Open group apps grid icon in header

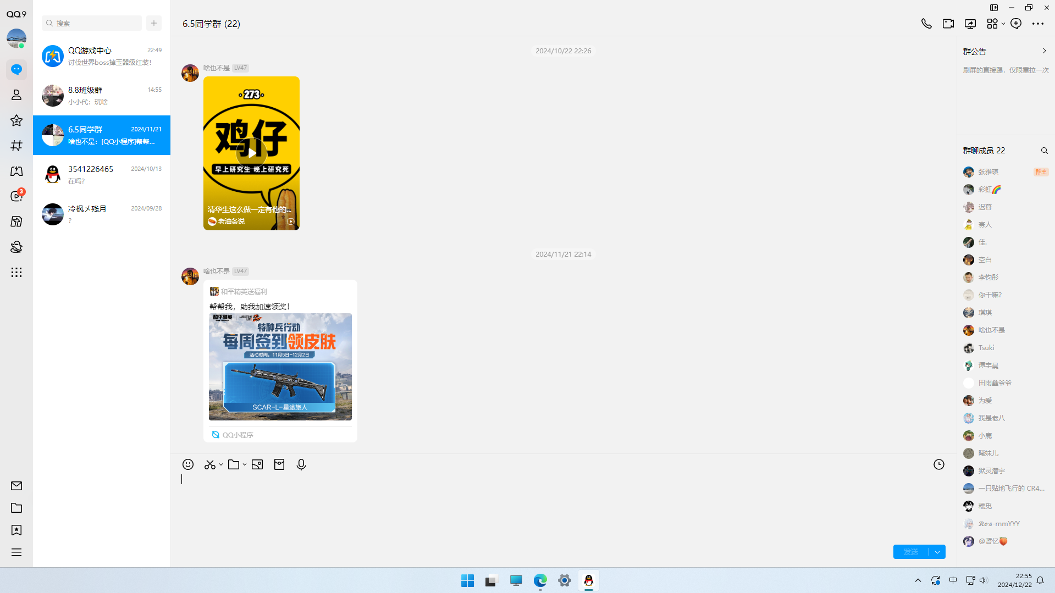pos(992,24)
